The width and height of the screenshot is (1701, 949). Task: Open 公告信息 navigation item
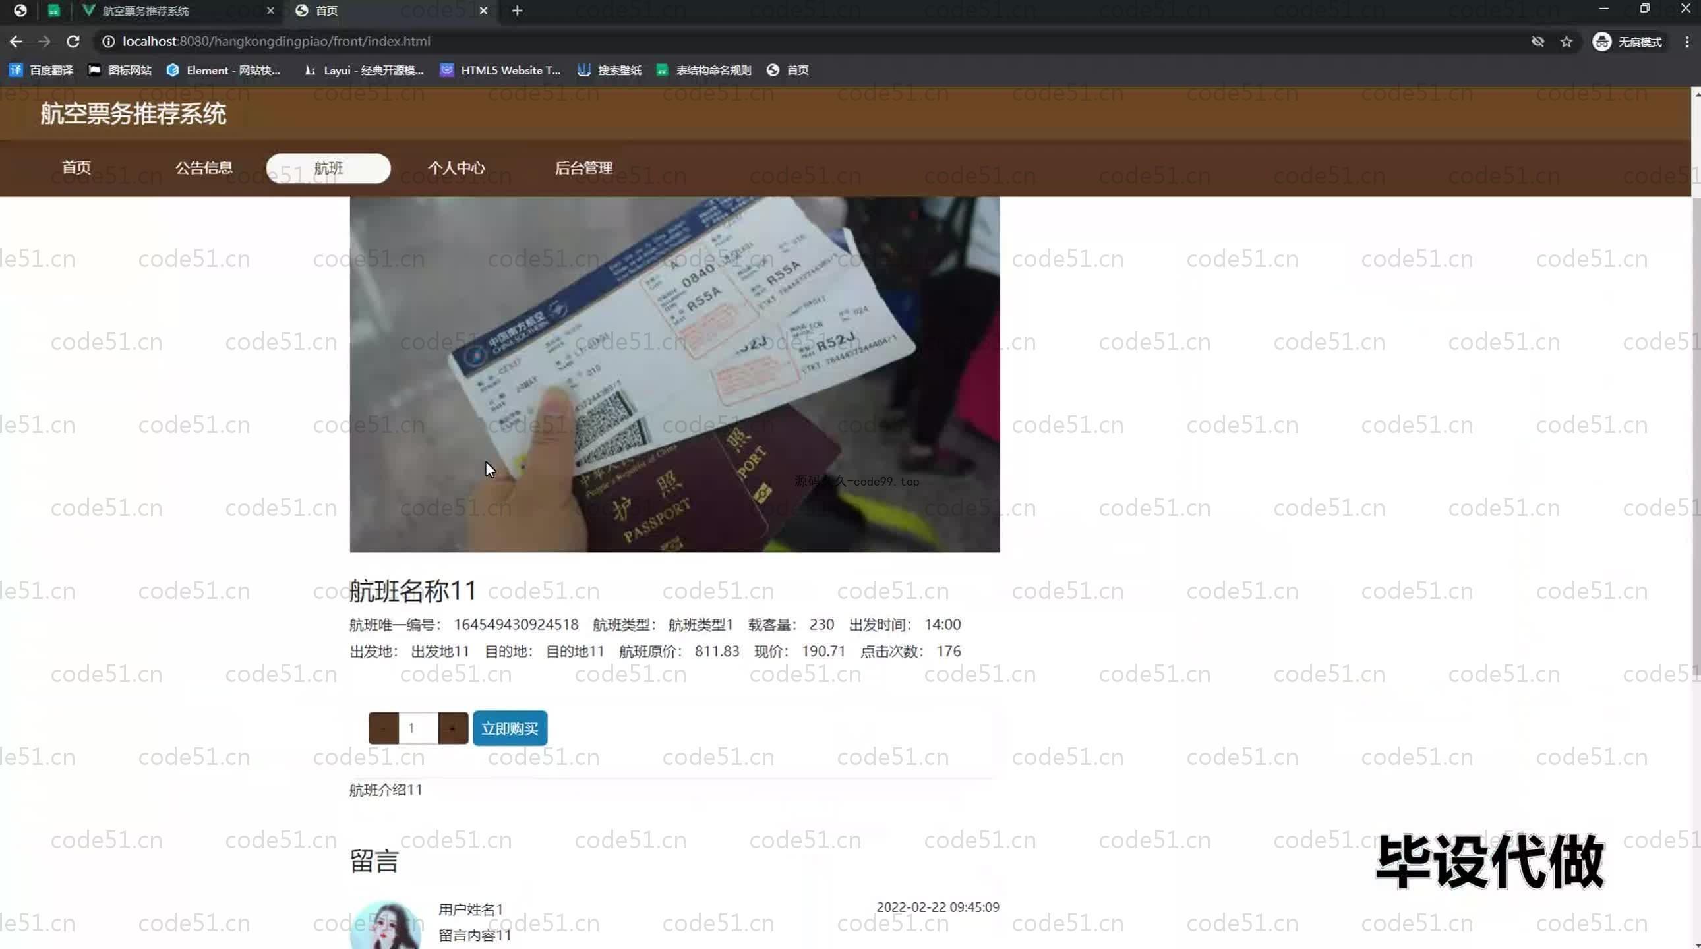204,167
